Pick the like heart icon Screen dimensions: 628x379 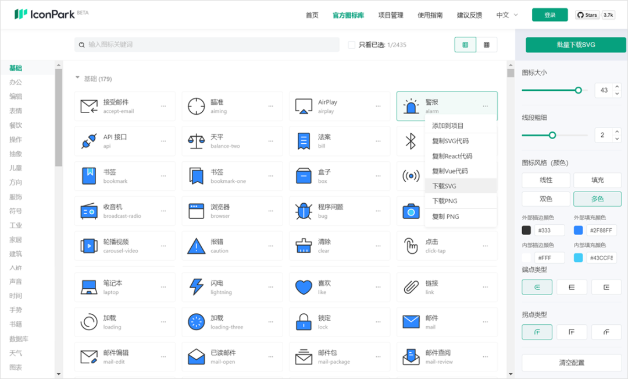click(304, 287)
